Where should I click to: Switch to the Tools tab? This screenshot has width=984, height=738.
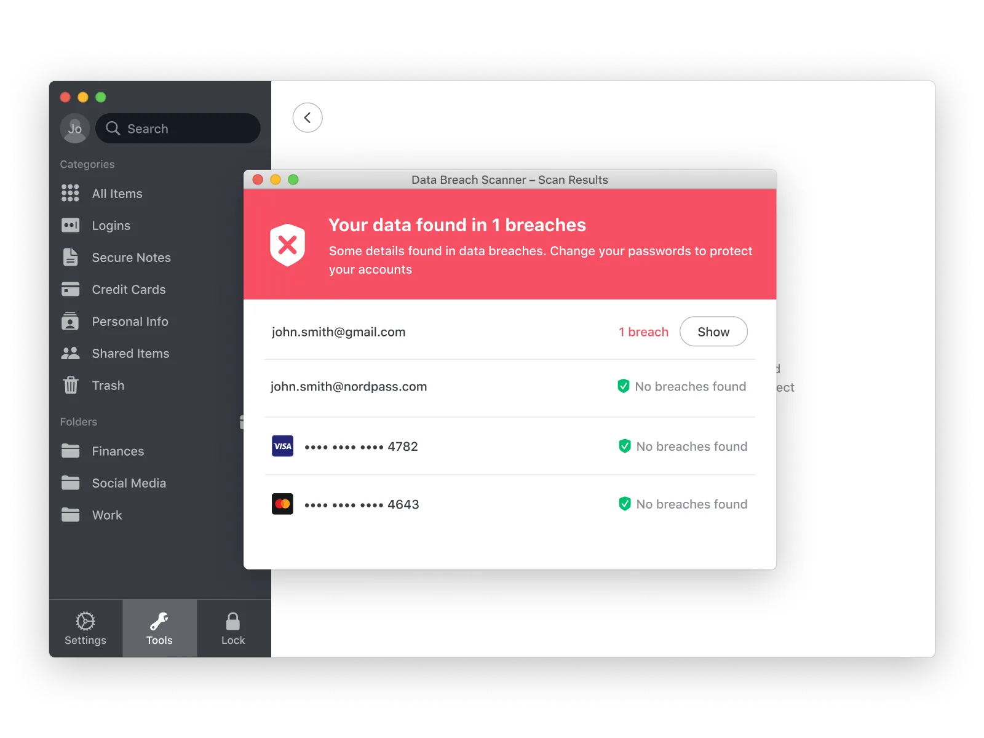[x=159, y=628]
